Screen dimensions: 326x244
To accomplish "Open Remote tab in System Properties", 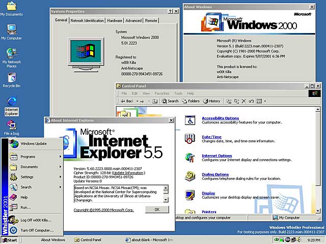I will [151, 20].
